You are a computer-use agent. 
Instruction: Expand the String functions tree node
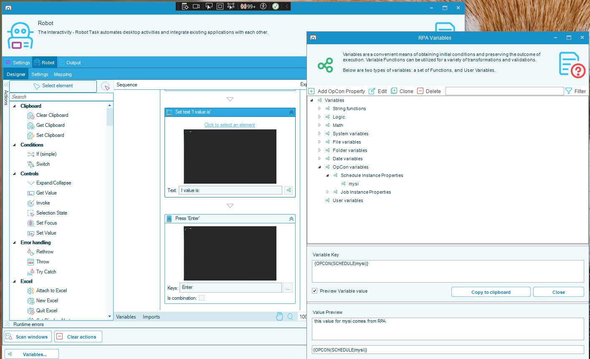click(319, 108)
